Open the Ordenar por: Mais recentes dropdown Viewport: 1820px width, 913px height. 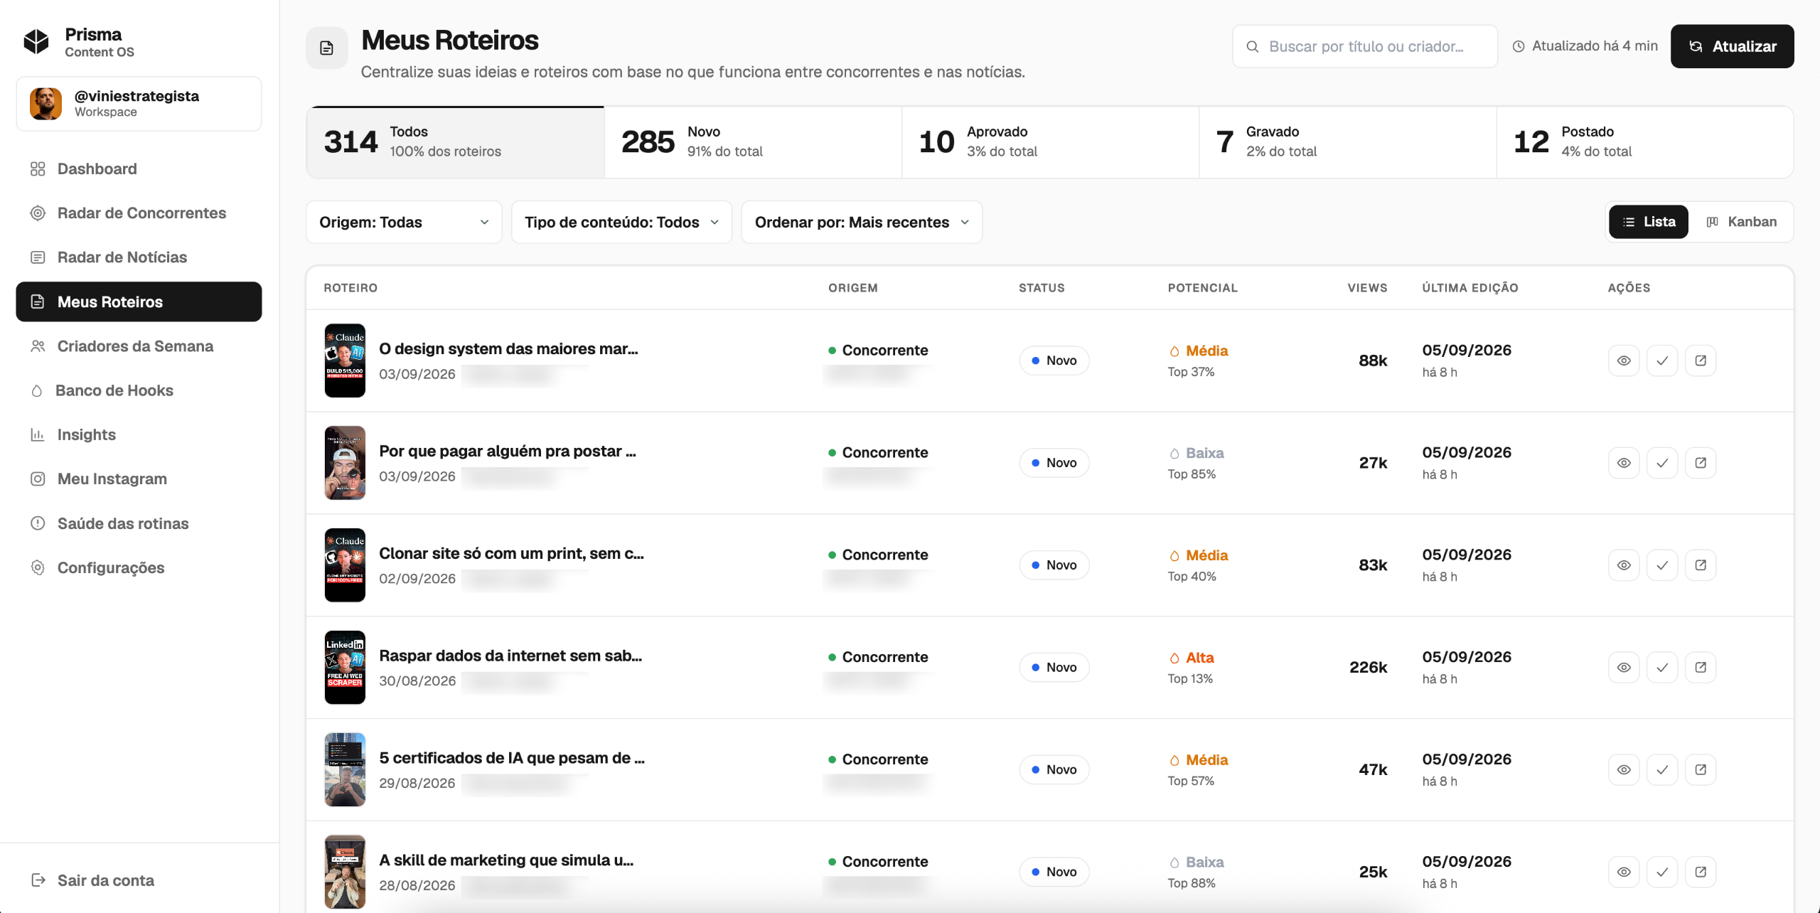pos(862,222)
